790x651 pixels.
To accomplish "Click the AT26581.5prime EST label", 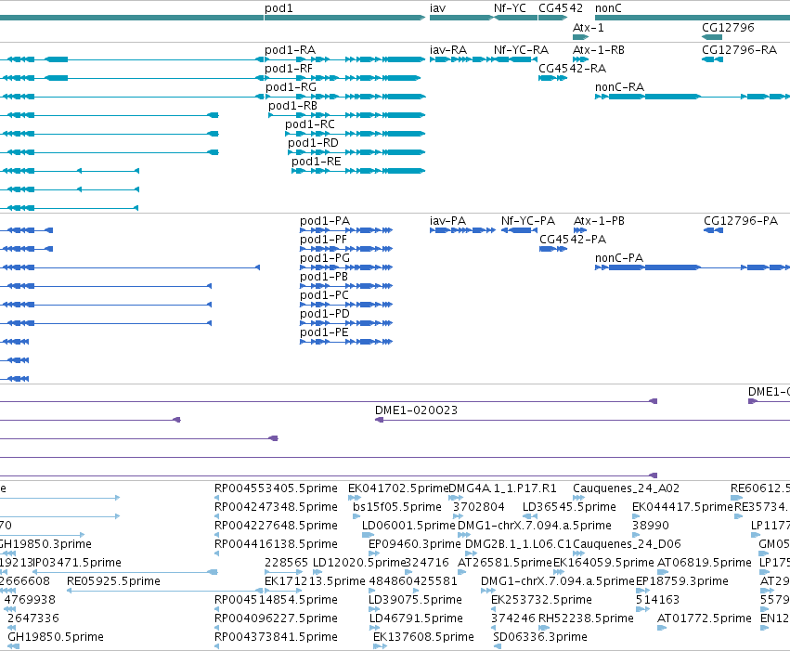I will (505, 563).
